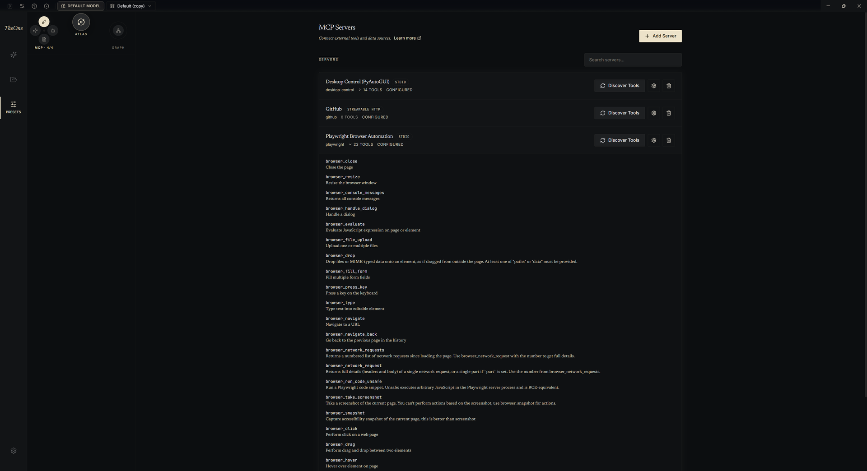Viewport: 867px width, 471px height.
Task: Select the browser_evaluate tool entry
Action: coord(373,227)
